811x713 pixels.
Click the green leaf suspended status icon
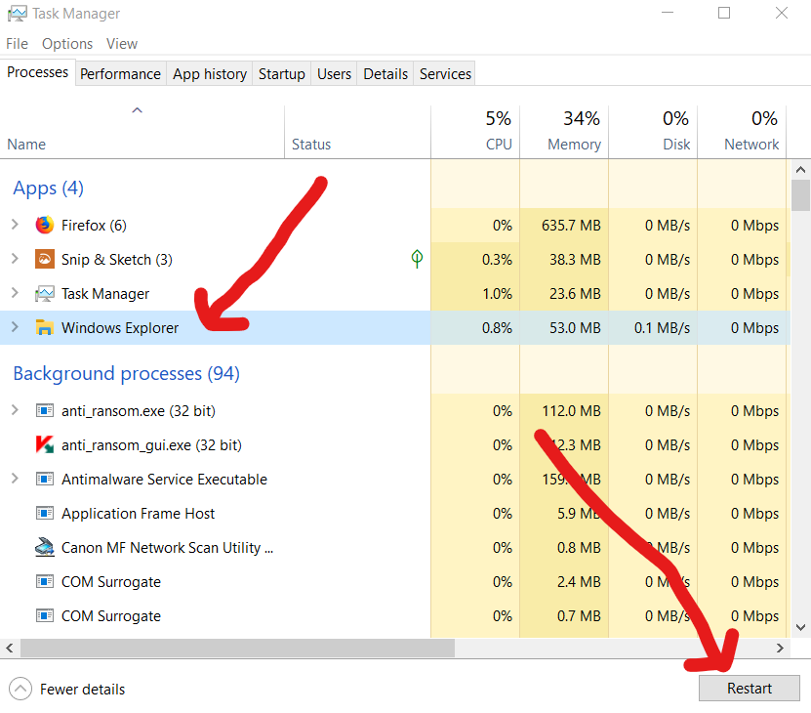point(417,259)
